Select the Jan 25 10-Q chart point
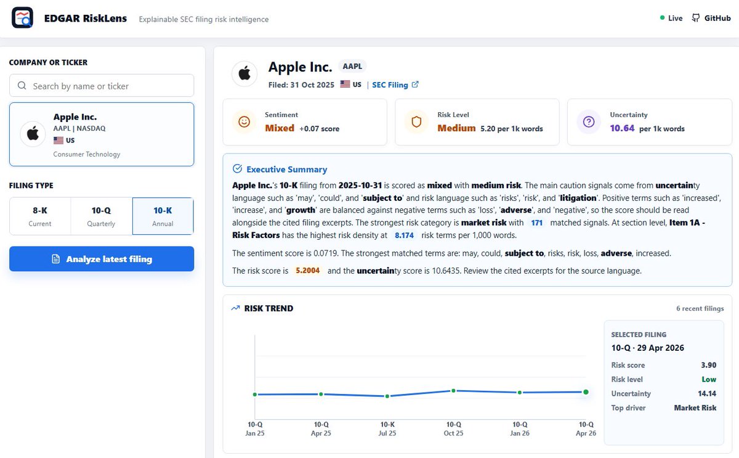The width and height of the screenshot is (739, 458). coord(255,395)
